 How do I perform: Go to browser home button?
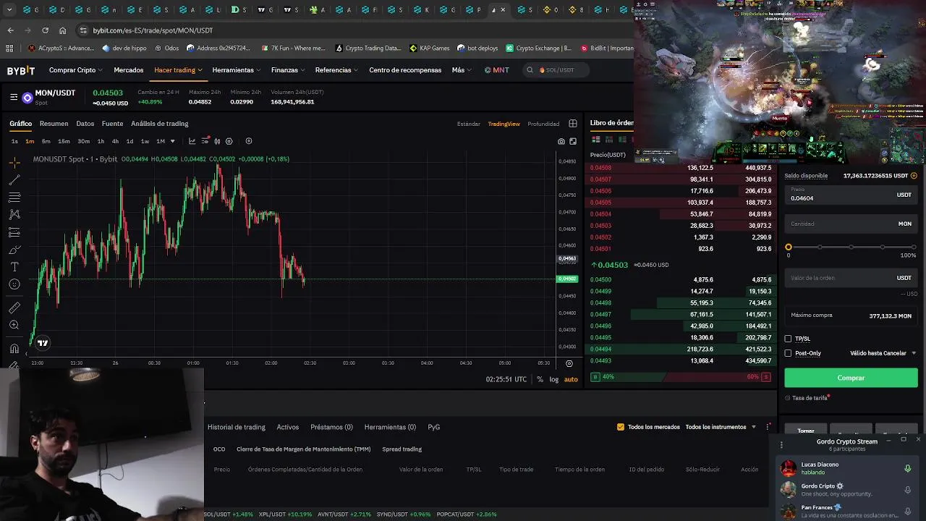click(x=63, y=30)
